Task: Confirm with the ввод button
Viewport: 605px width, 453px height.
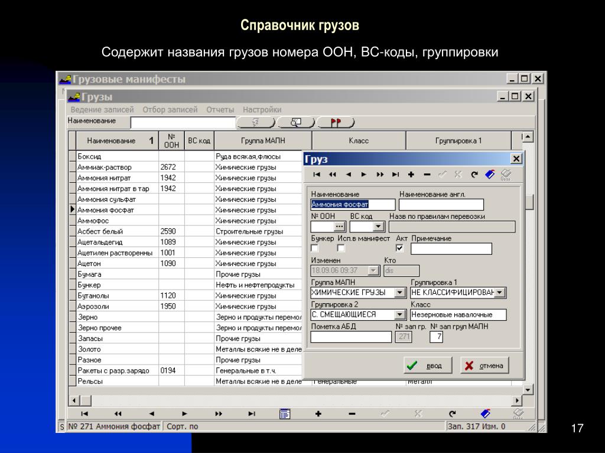Action: pos(428,365)
